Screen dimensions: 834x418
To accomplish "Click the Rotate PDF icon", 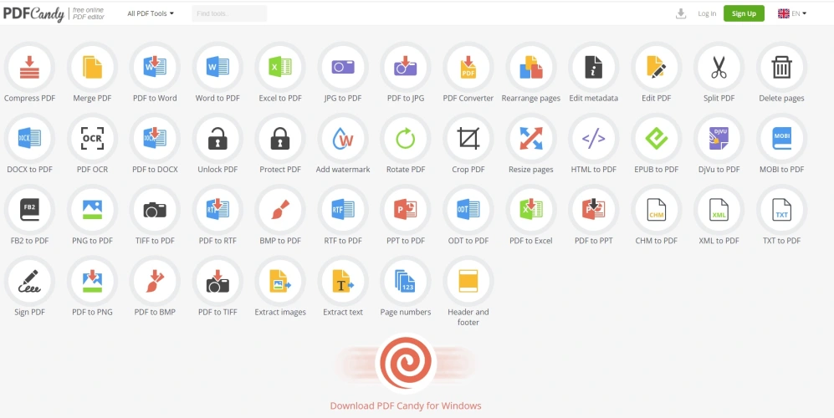I will point(406,138).
